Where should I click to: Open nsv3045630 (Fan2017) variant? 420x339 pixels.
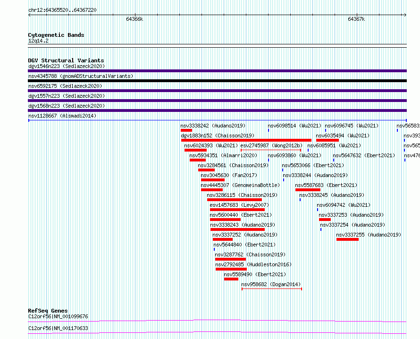229,175
